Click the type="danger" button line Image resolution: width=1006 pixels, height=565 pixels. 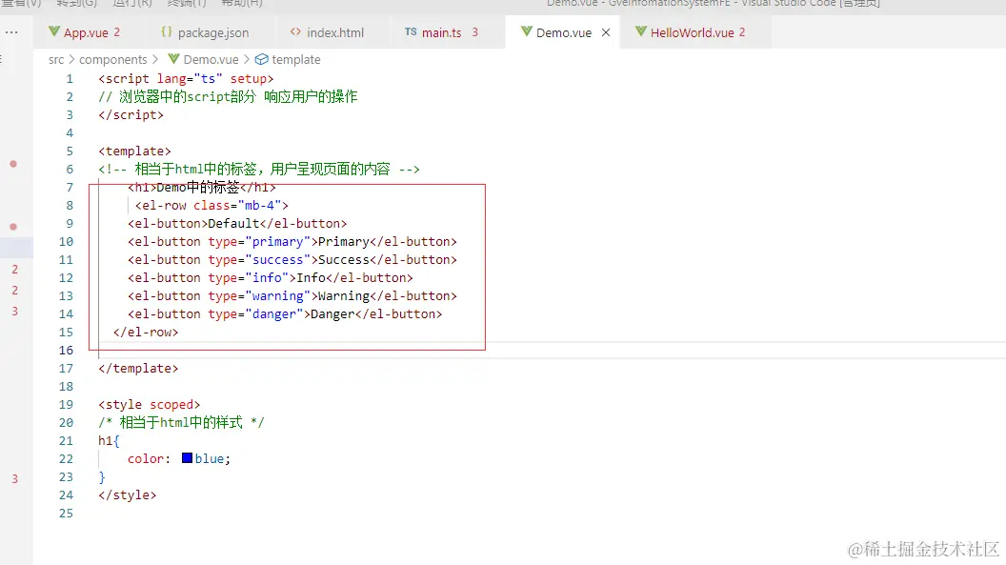click(x=285, y=314)
